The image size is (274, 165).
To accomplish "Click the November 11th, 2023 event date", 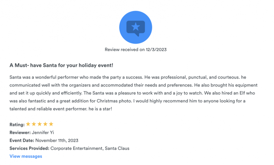I will (x=57, y=140).
